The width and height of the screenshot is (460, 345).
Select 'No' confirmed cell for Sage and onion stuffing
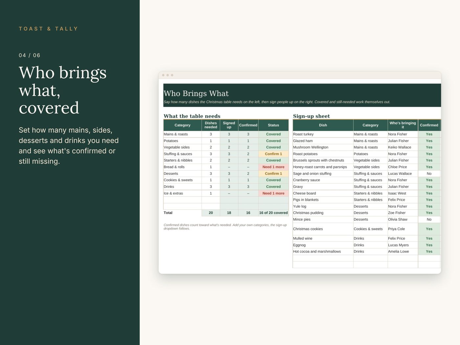[x=429, y=173]
